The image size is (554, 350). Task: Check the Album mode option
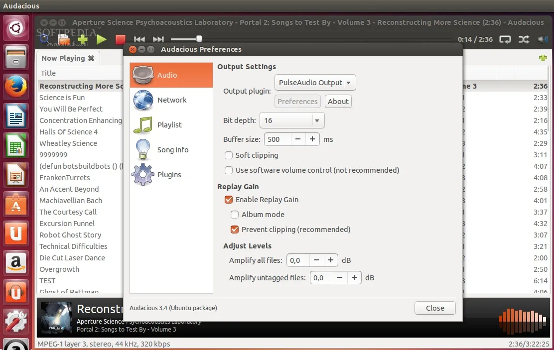[235, 215]
